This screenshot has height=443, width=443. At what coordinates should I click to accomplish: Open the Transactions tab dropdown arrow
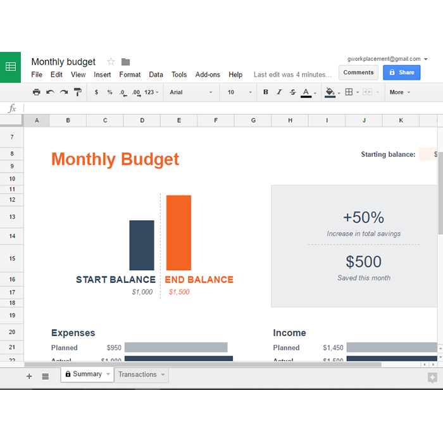click(163, 375)
